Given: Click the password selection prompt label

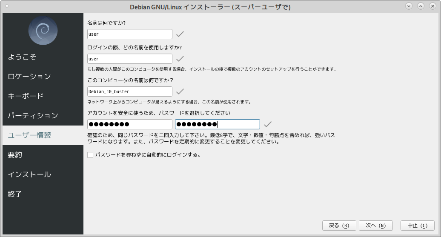Looking at the screenshot, I should [x=159, y=113].
